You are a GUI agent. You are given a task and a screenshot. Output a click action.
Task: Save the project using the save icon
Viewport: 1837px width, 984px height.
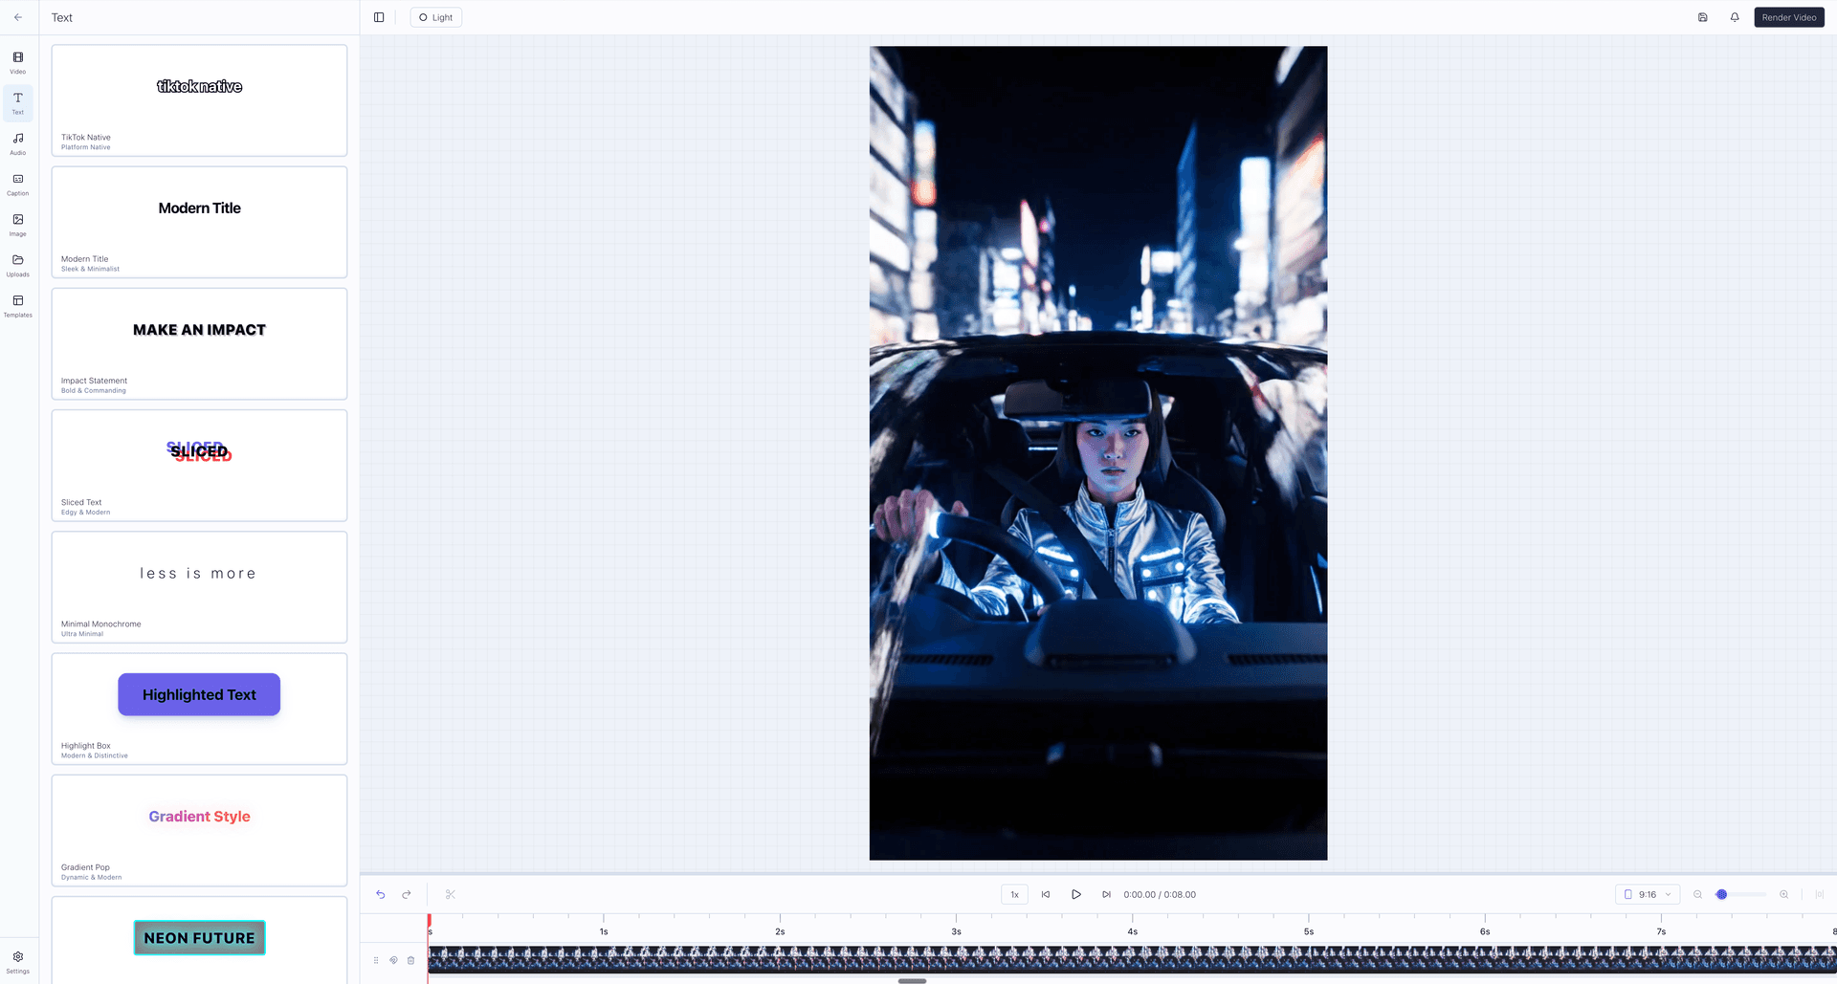point(1702,17)
